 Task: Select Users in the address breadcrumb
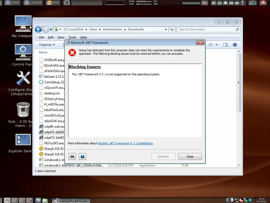(93, 29)
